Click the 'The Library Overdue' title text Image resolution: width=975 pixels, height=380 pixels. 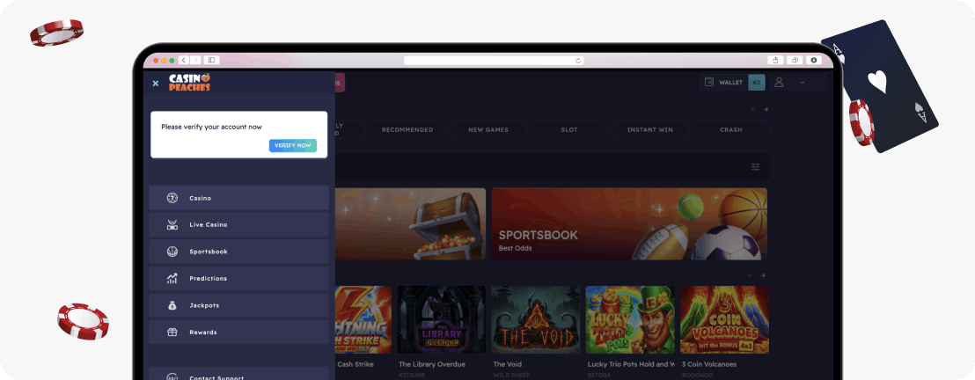[x=432, y=364]
